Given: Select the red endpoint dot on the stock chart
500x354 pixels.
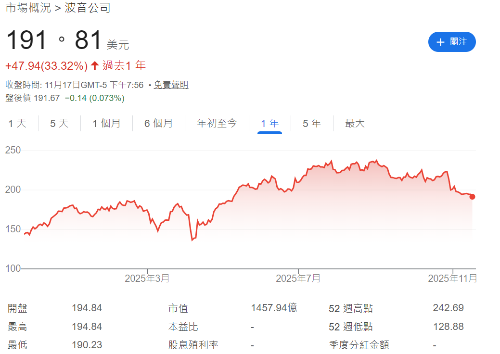Looking at the screenshot, I should tap(472, 196).
